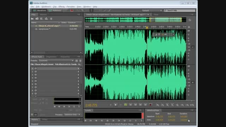Click Zoom In at In Point icon
Image resolution: width=226 pixels, height=127 pixels.
click(182, 105)
